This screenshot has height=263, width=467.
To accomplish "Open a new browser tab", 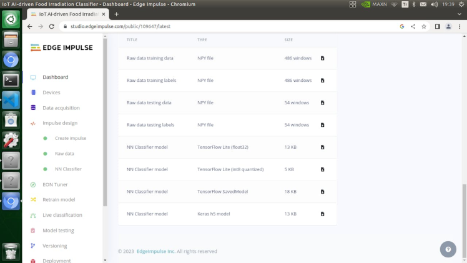I will point(116,14).
